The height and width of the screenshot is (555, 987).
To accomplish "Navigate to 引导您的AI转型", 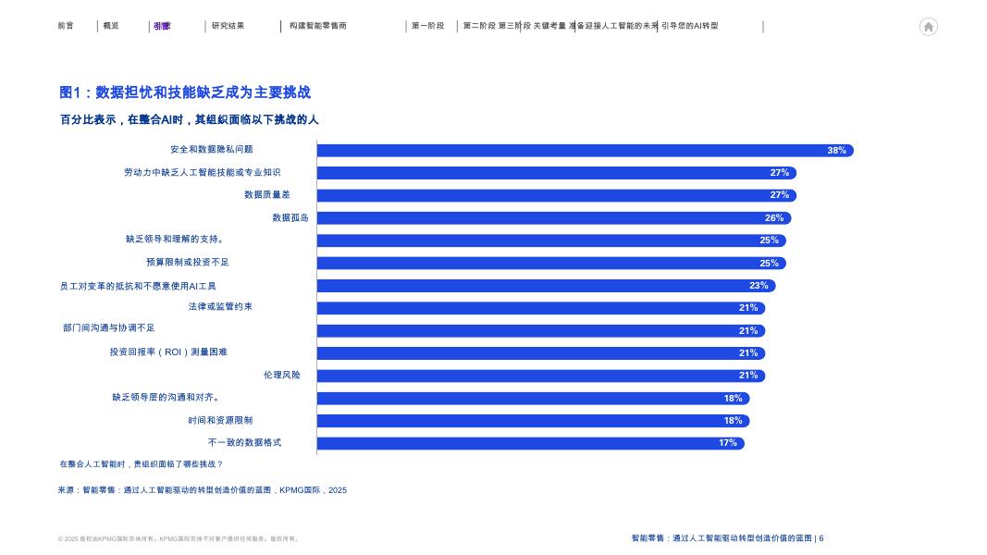I will pos(689,26).
